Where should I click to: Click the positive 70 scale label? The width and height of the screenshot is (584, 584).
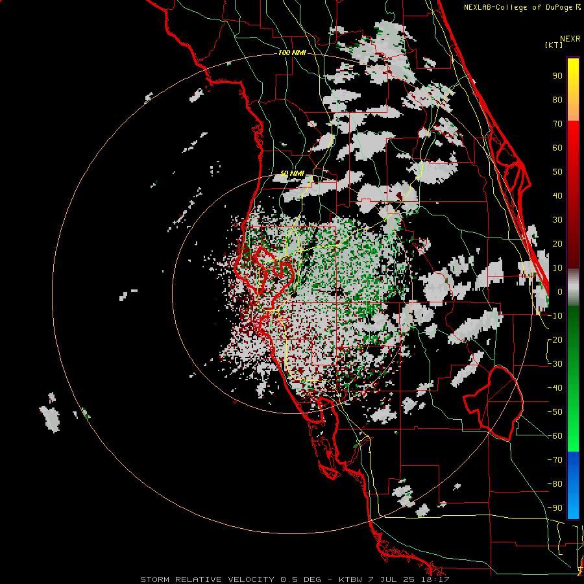tap(557, 124)
